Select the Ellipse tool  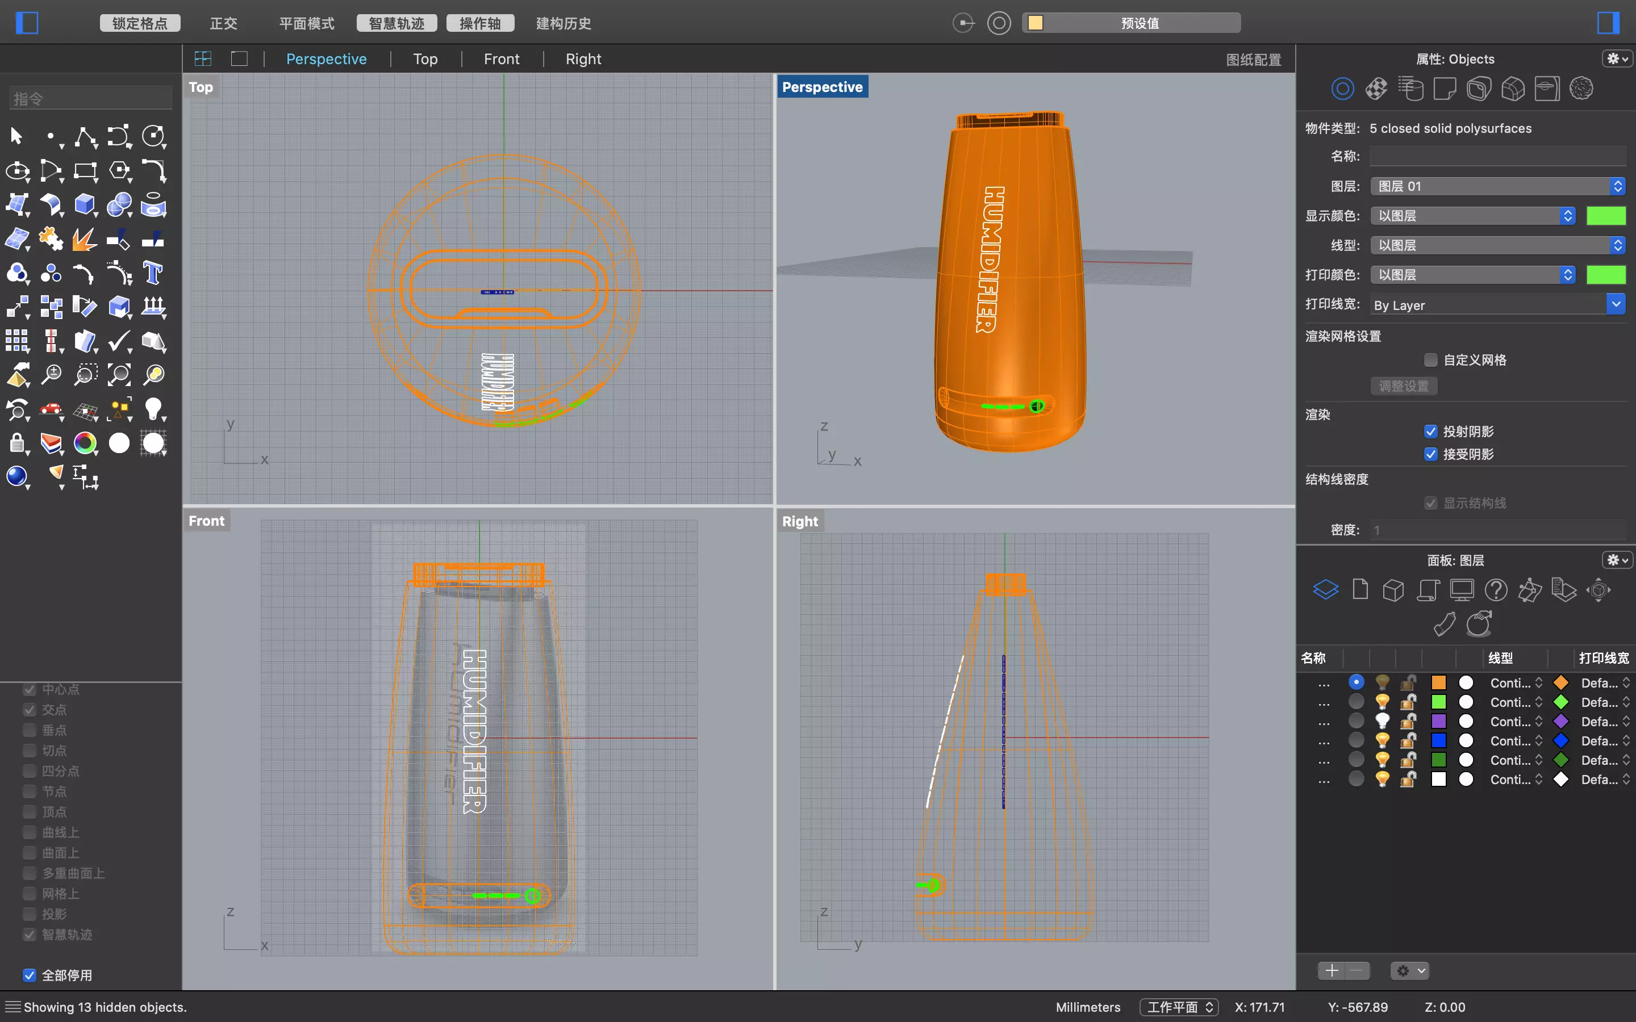(x=17, y=170)
